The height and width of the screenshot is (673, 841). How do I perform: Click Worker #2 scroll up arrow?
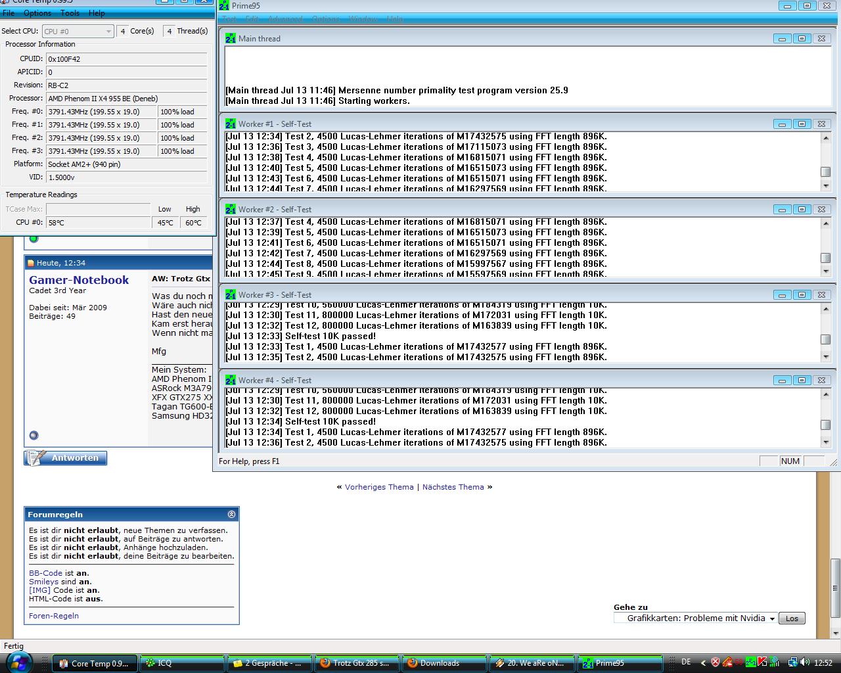[826, 223]
